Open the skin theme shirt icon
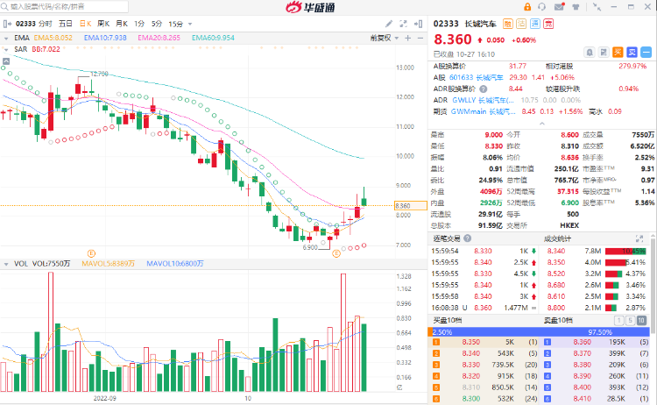The width and height of the screenshot is (657, 405). (x=576, y=7)
